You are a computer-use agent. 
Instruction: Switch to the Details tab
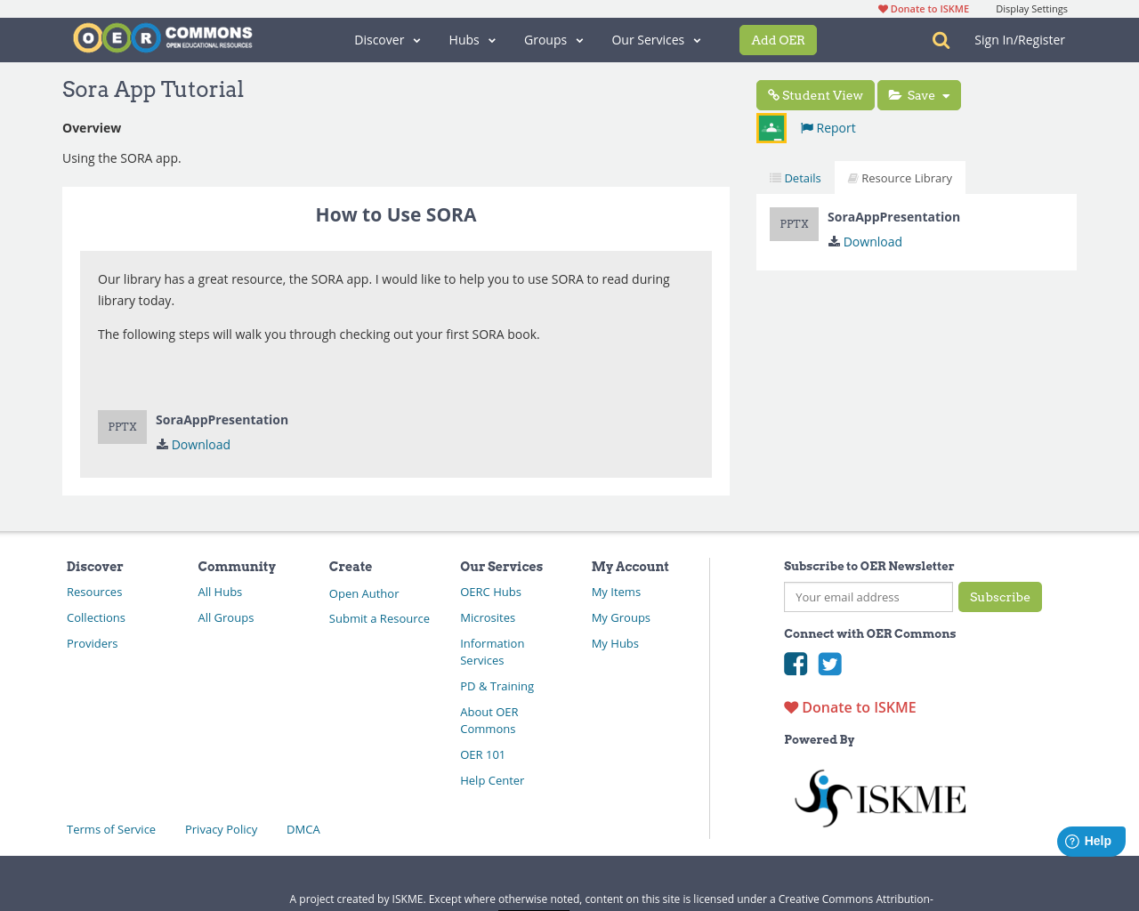point(796,178)
